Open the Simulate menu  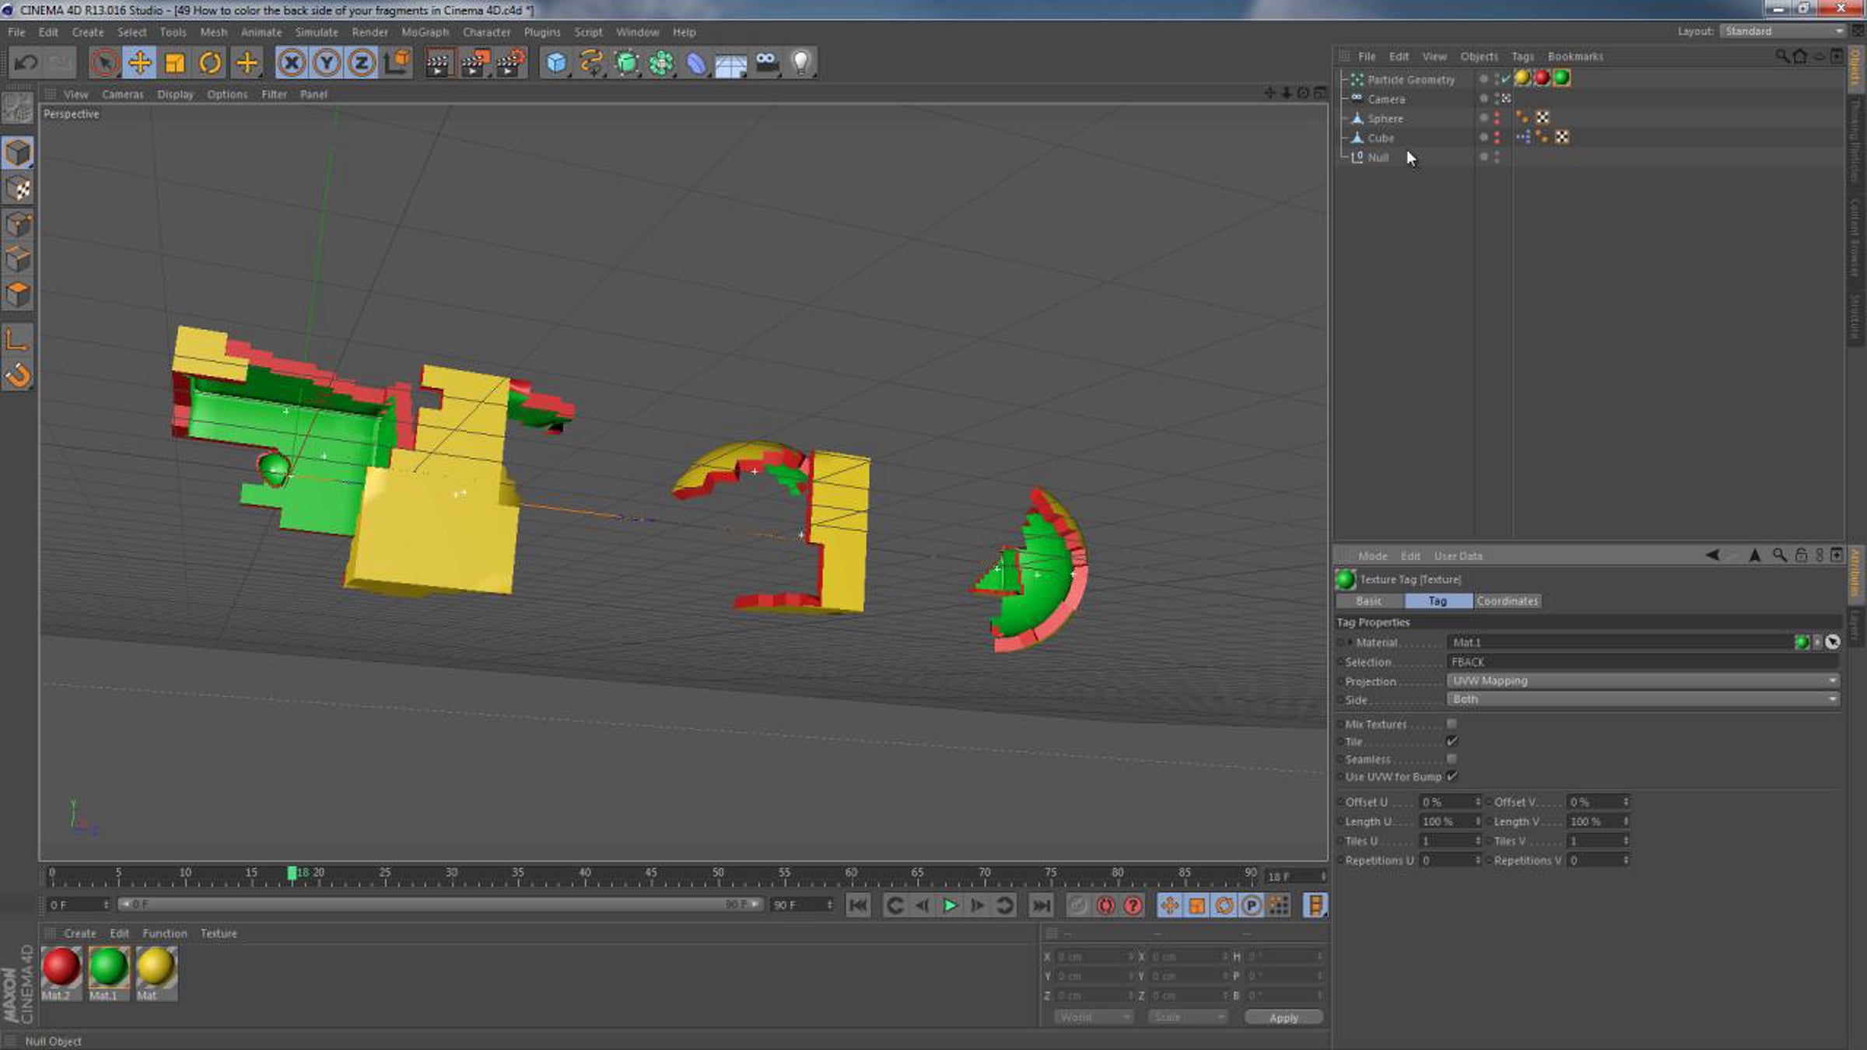tap(316, 32)
